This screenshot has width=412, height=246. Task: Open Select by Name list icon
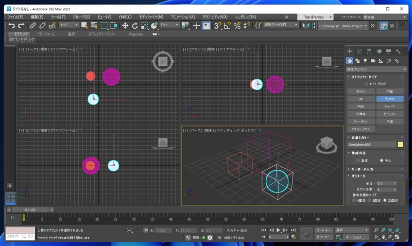[x=94, y=25]
